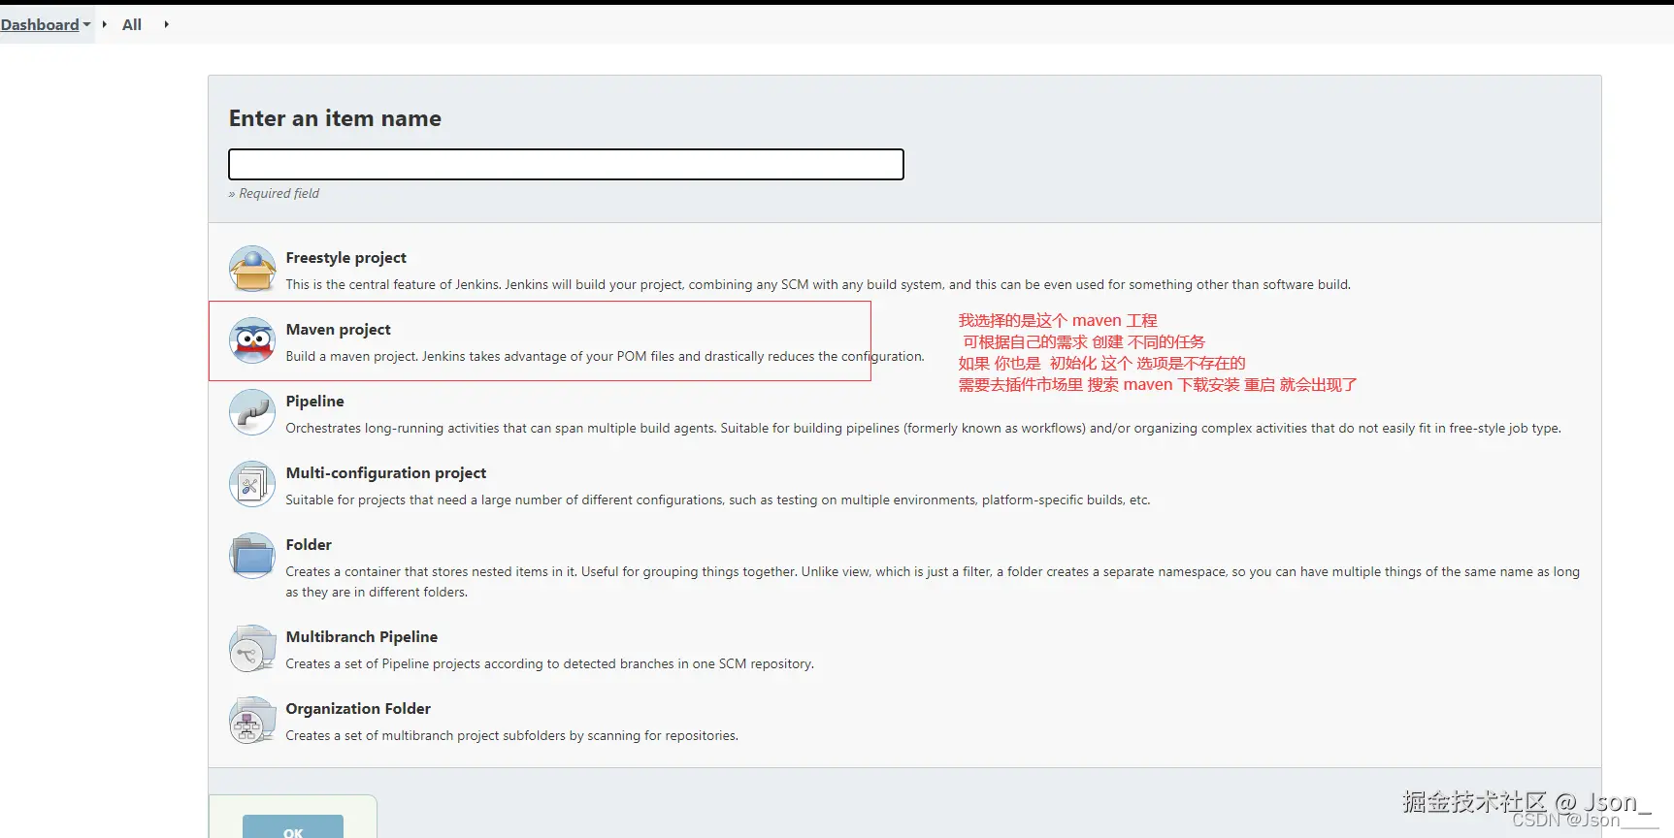Select the Multi-configuration project title
Viewport: 1674px width, 838px height.
click(x=386, y=473)
